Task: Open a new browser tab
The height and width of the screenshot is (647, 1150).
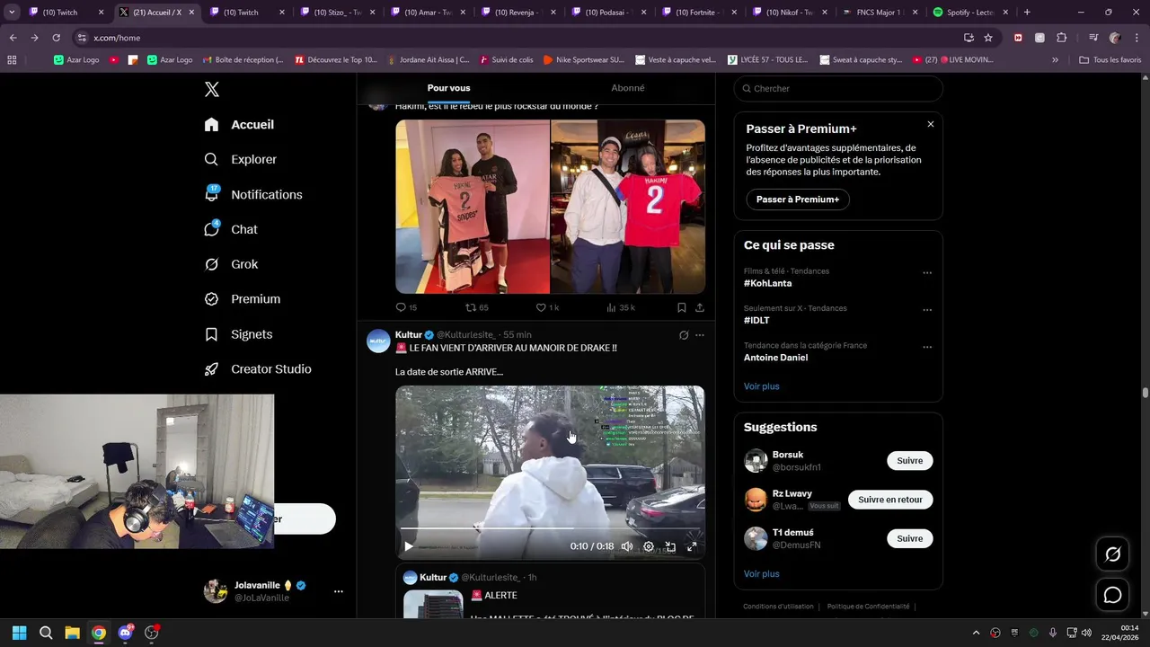Action: 1027,13
